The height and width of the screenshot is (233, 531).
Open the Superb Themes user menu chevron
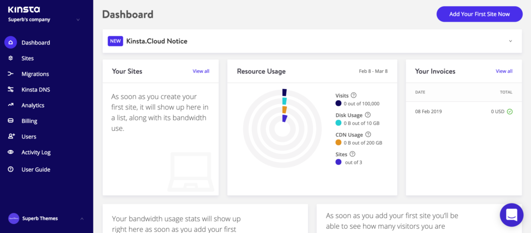(82, 219)
